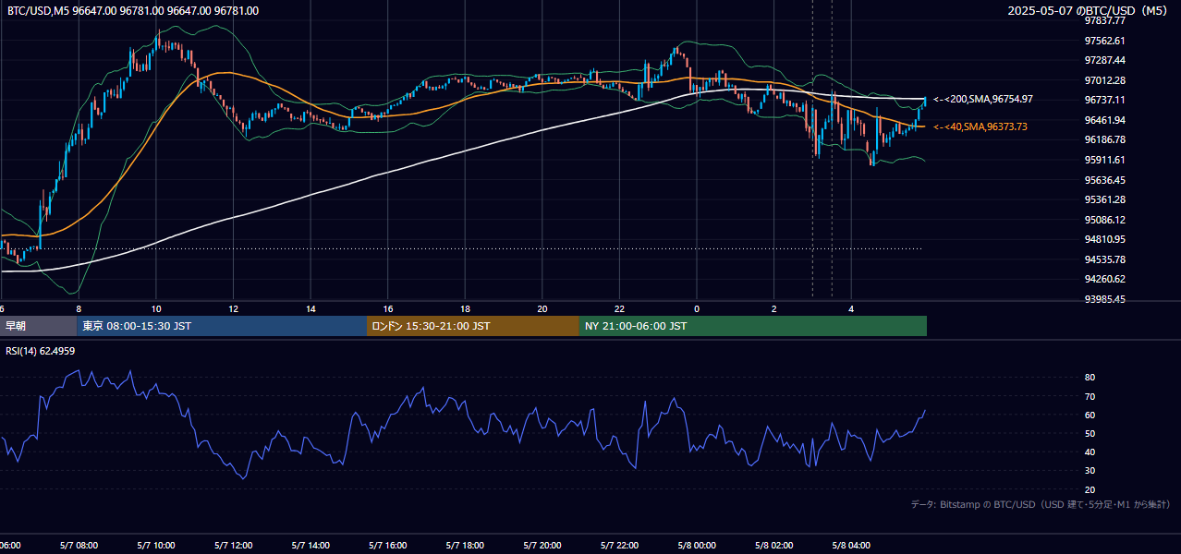Click price axis value 96737.11
The height and width of the screenshot is (554, 1181).
coord(1105,100)
